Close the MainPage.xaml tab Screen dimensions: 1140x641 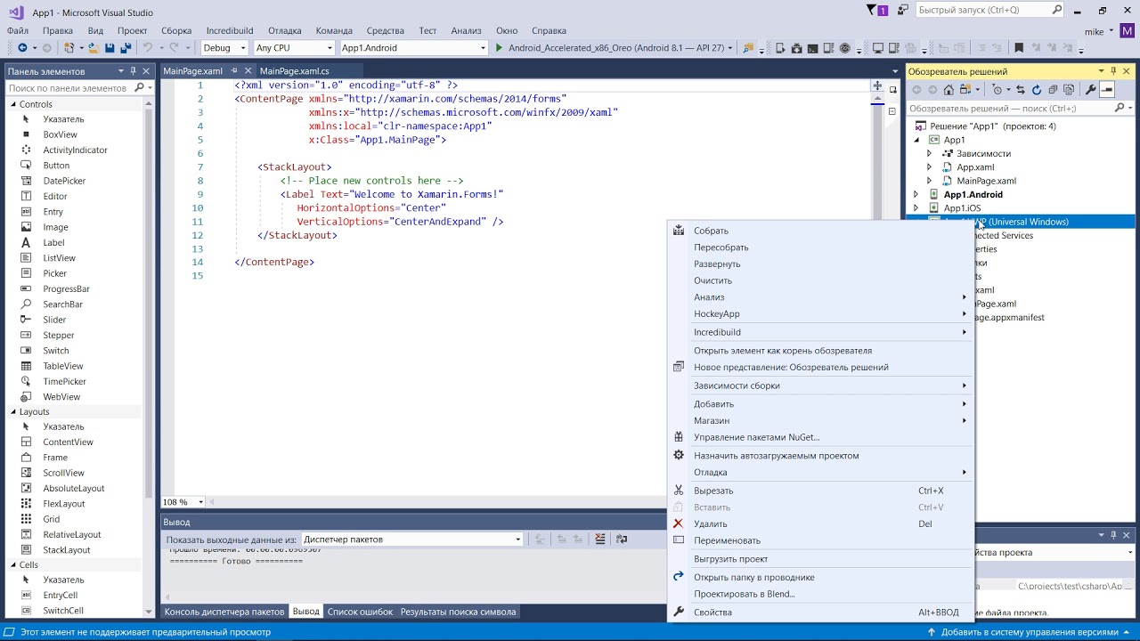248,71
